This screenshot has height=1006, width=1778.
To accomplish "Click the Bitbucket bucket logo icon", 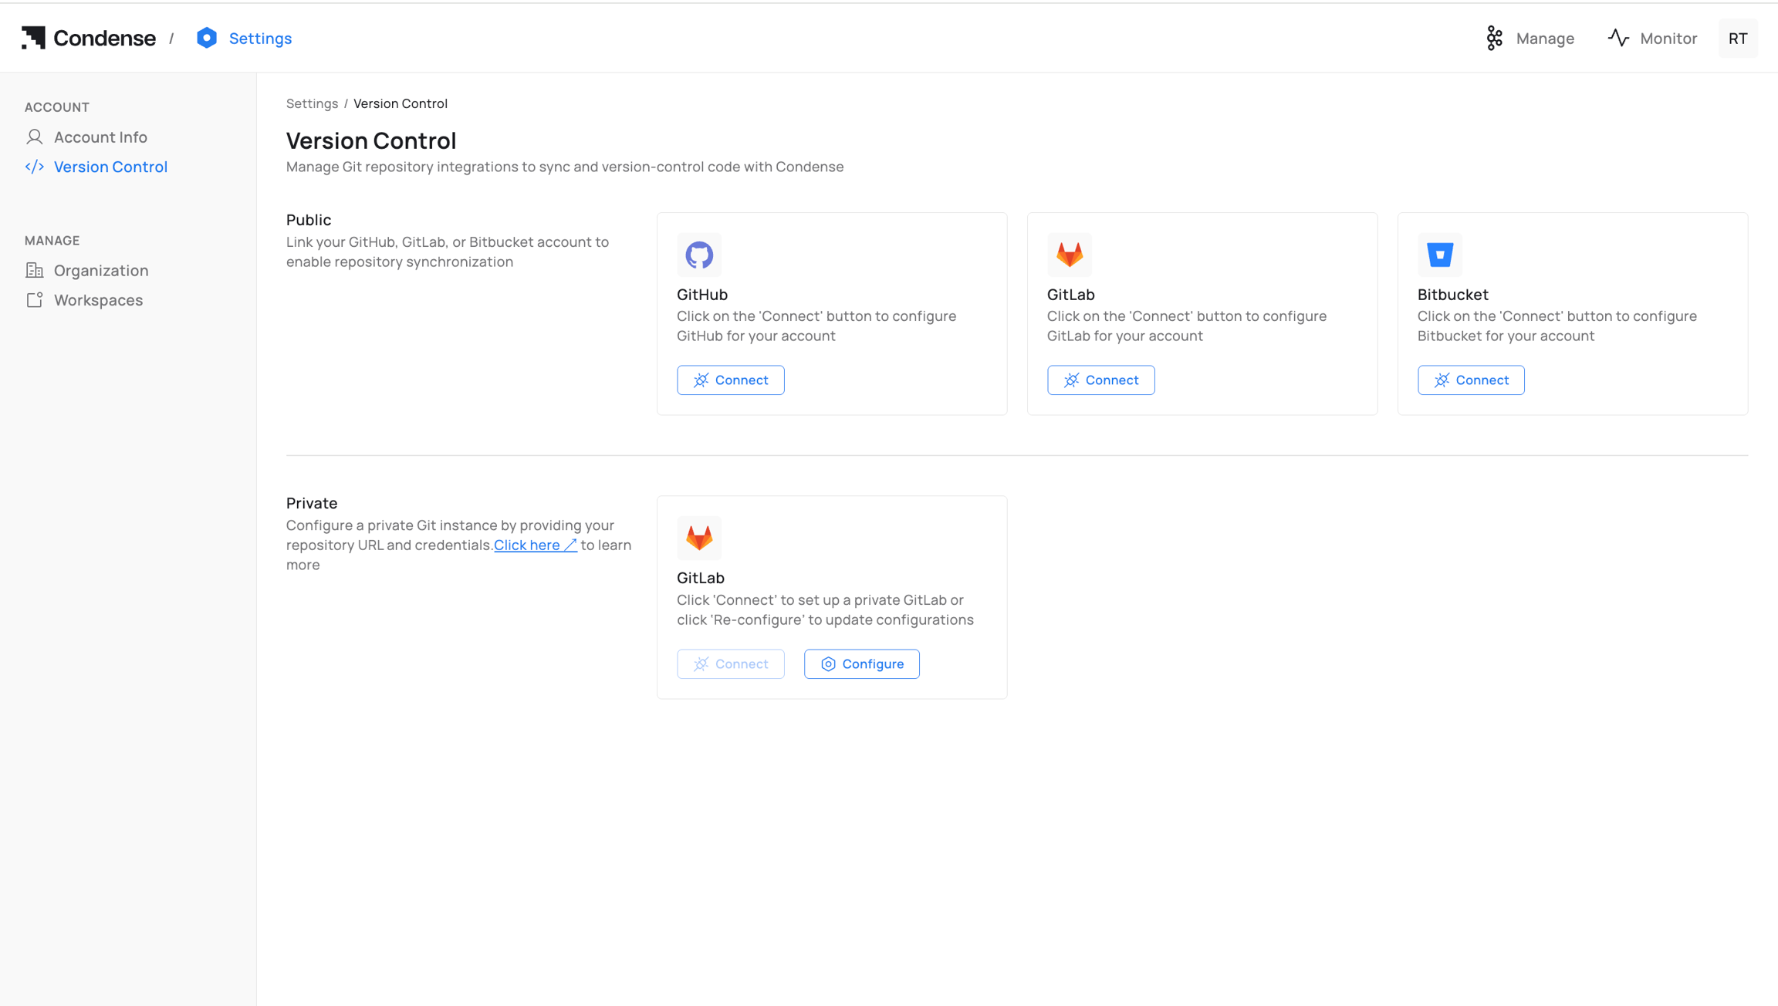I will click(1439, 255).
